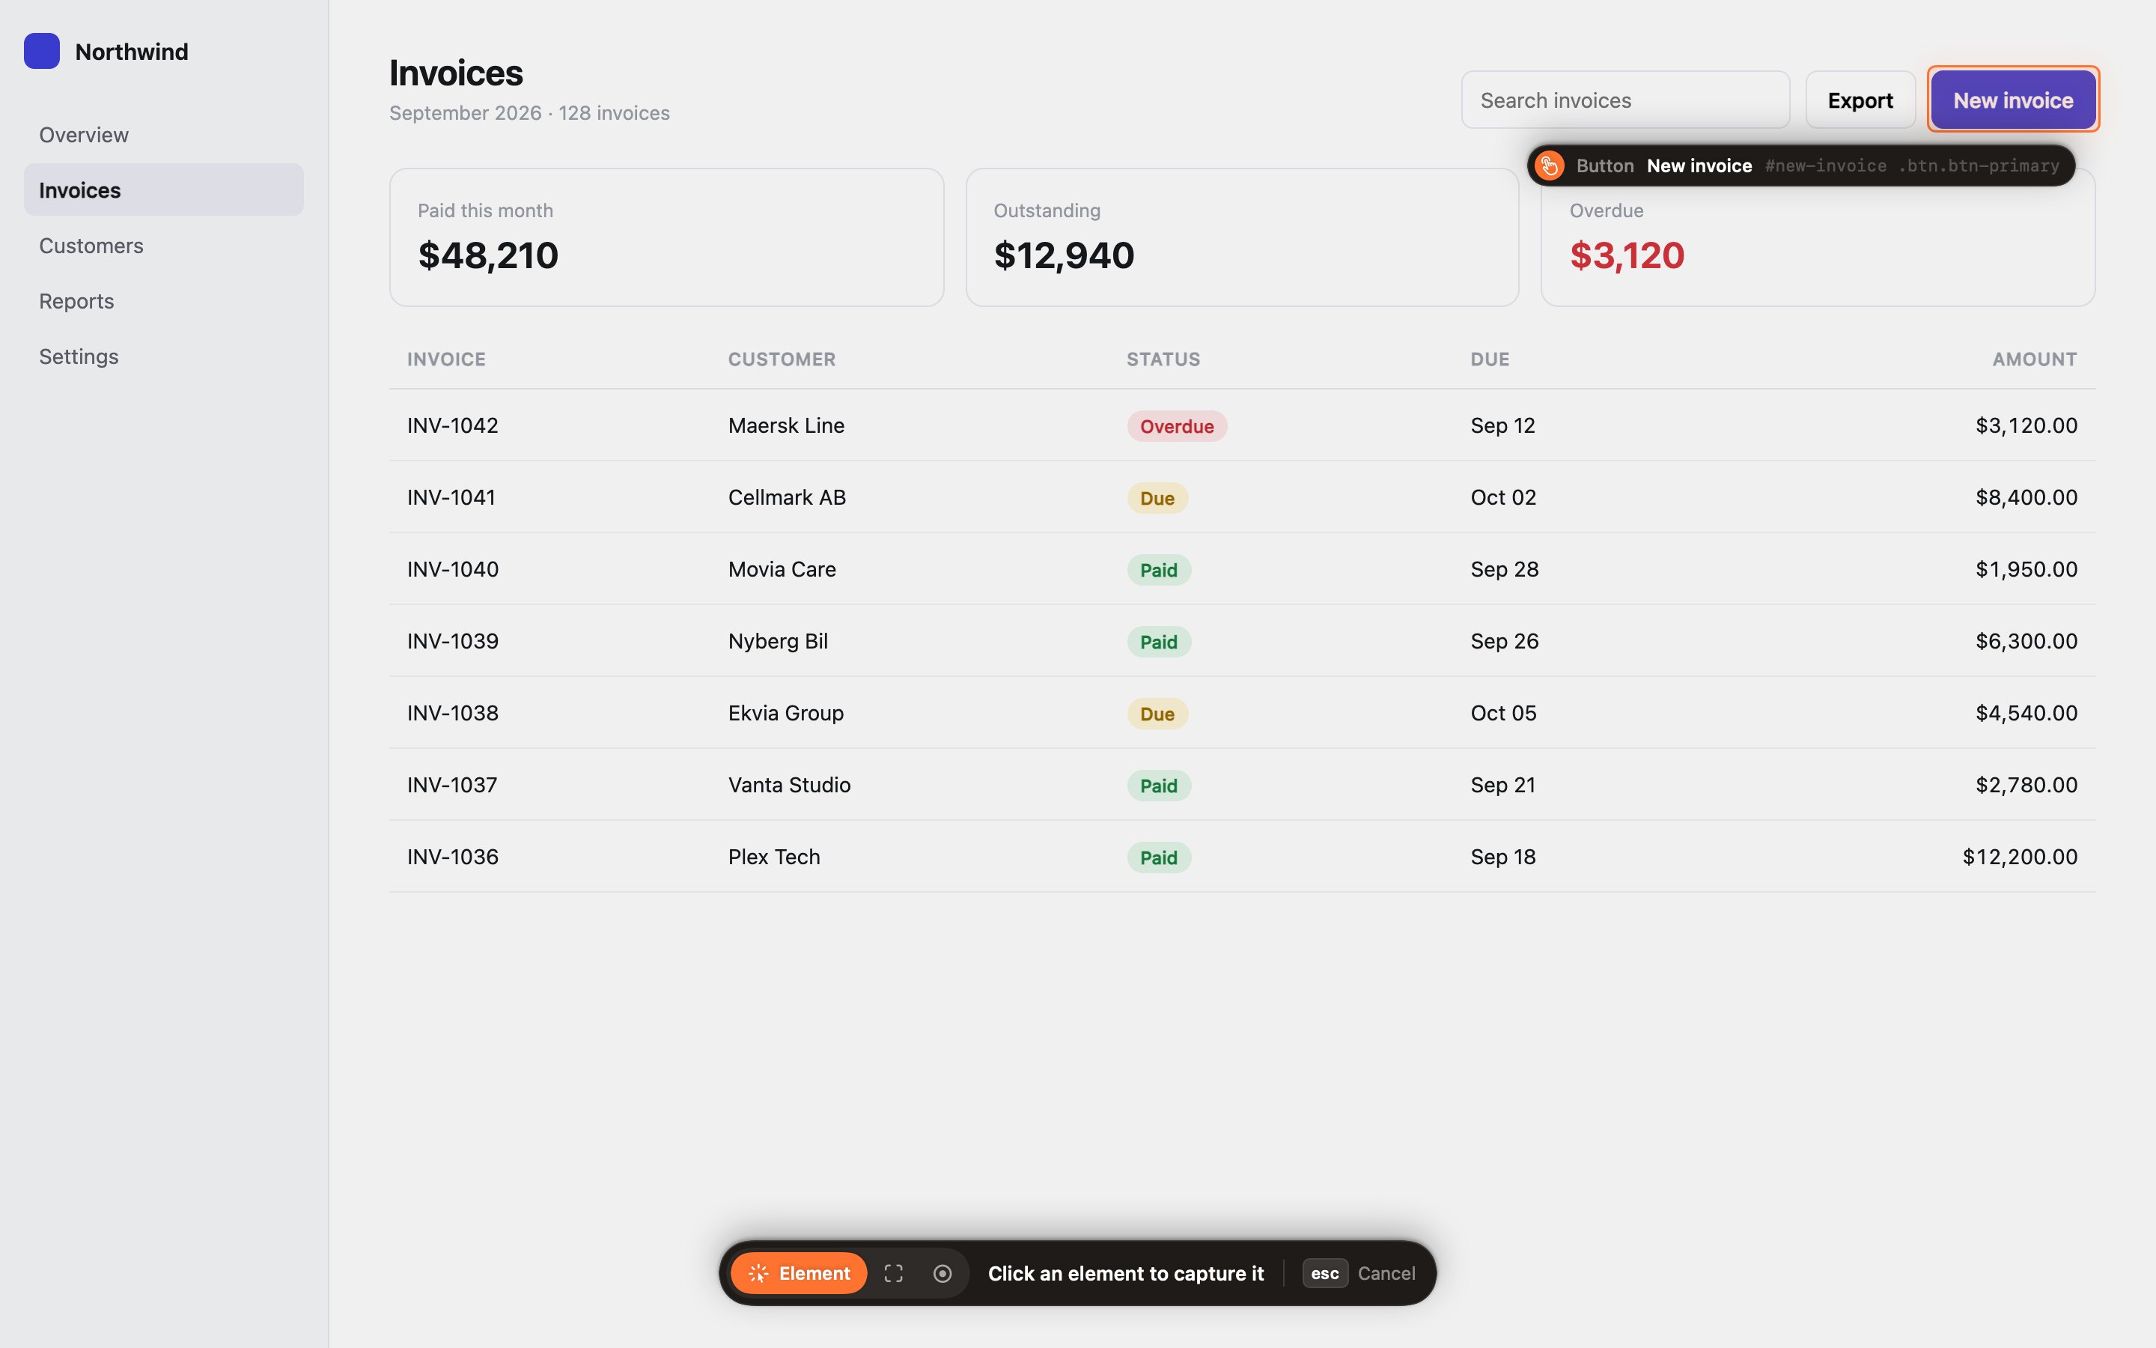
Task: Click the $8,400.00 amount cell
Action: [2026, 497]
